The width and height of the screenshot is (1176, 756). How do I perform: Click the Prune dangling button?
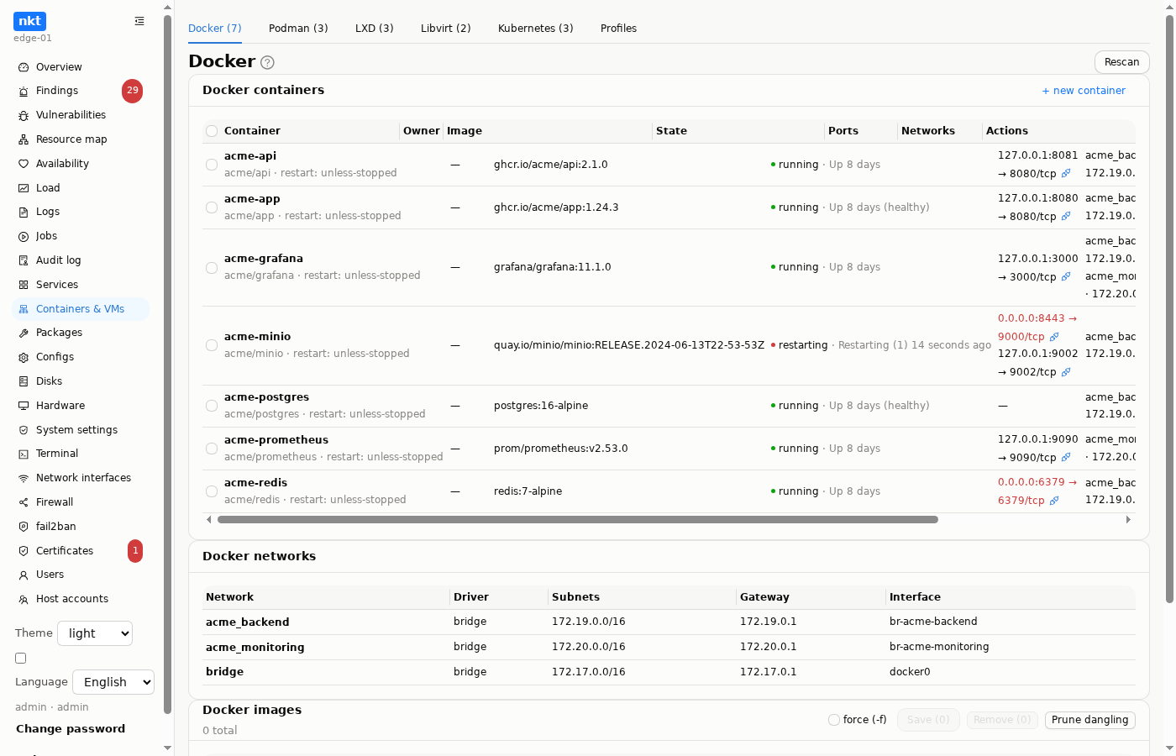(1089, 720)
